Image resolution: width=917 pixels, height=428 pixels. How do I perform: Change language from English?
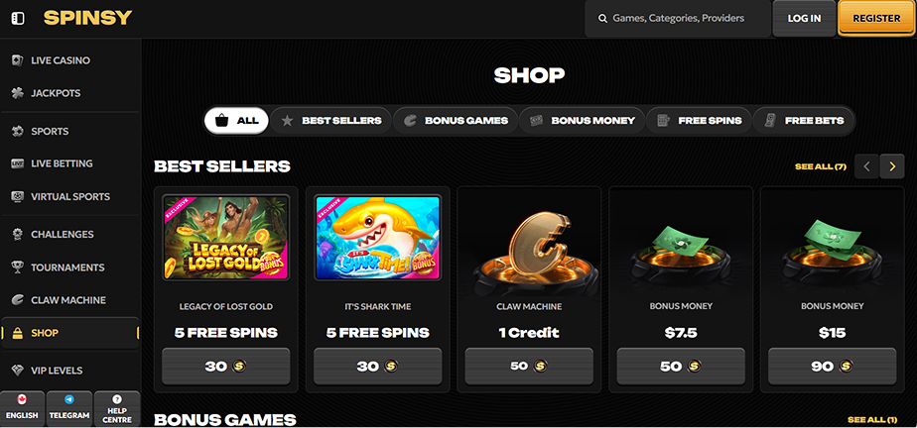click(x=22, y=408)
